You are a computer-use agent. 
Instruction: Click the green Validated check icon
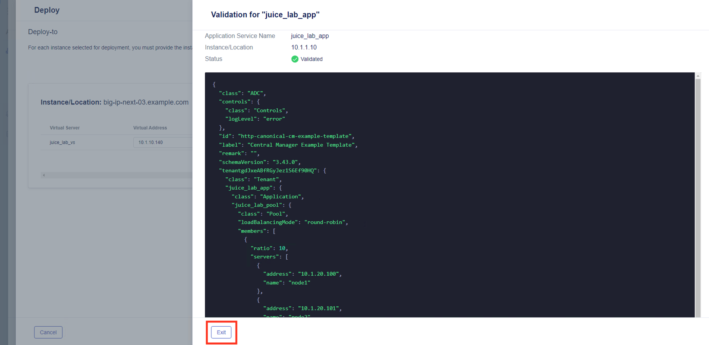click(295, 59)
